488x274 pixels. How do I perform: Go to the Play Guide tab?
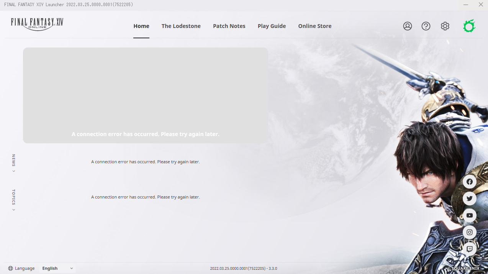coord(272,26)
